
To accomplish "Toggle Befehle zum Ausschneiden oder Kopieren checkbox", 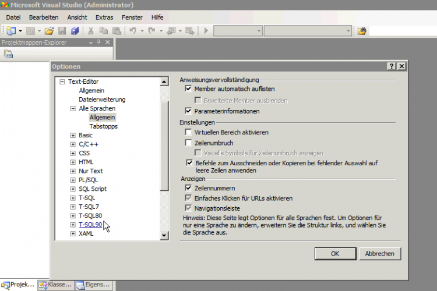I will coord(189,162).
